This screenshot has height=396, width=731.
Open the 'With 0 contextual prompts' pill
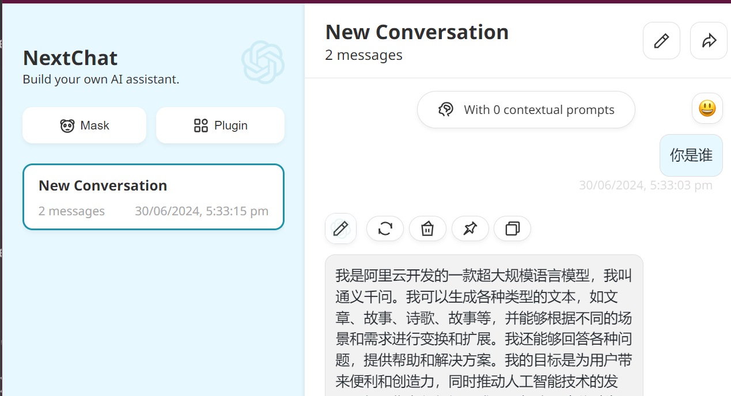point(526,109)
